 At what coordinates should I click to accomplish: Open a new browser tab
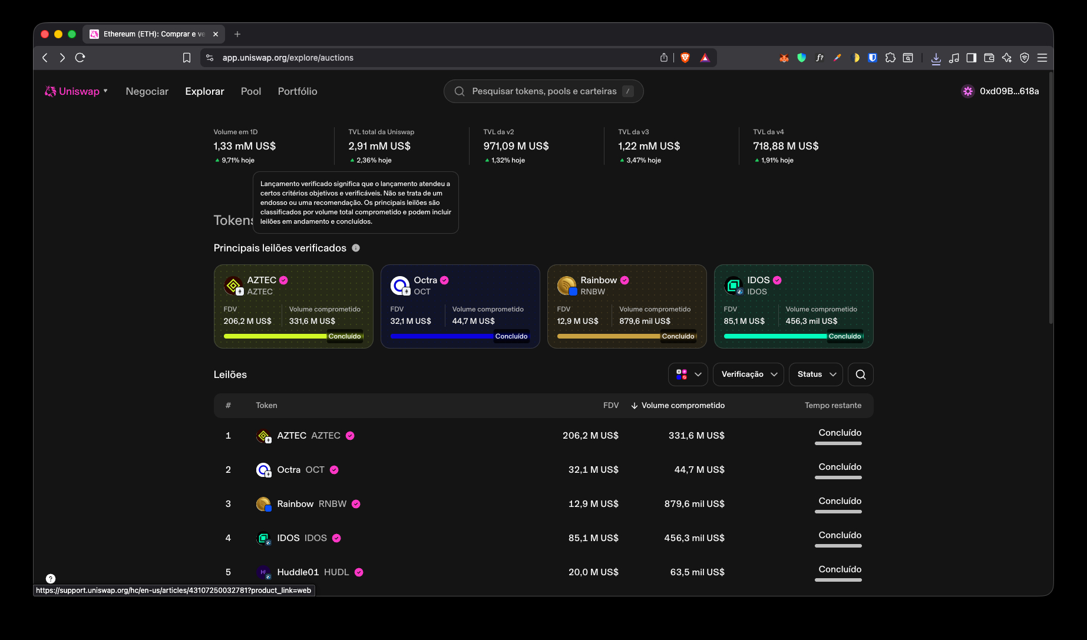pyautogui.click(x=237, y=34)
